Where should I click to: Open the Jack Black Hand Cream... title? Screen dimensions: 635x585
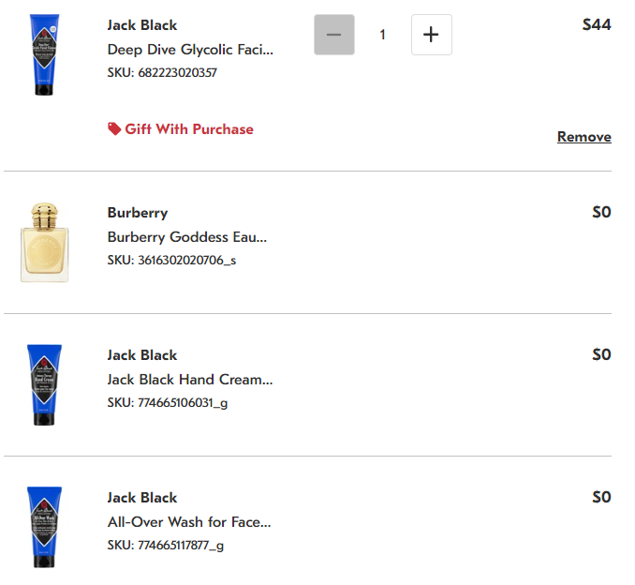pos(190,380)
